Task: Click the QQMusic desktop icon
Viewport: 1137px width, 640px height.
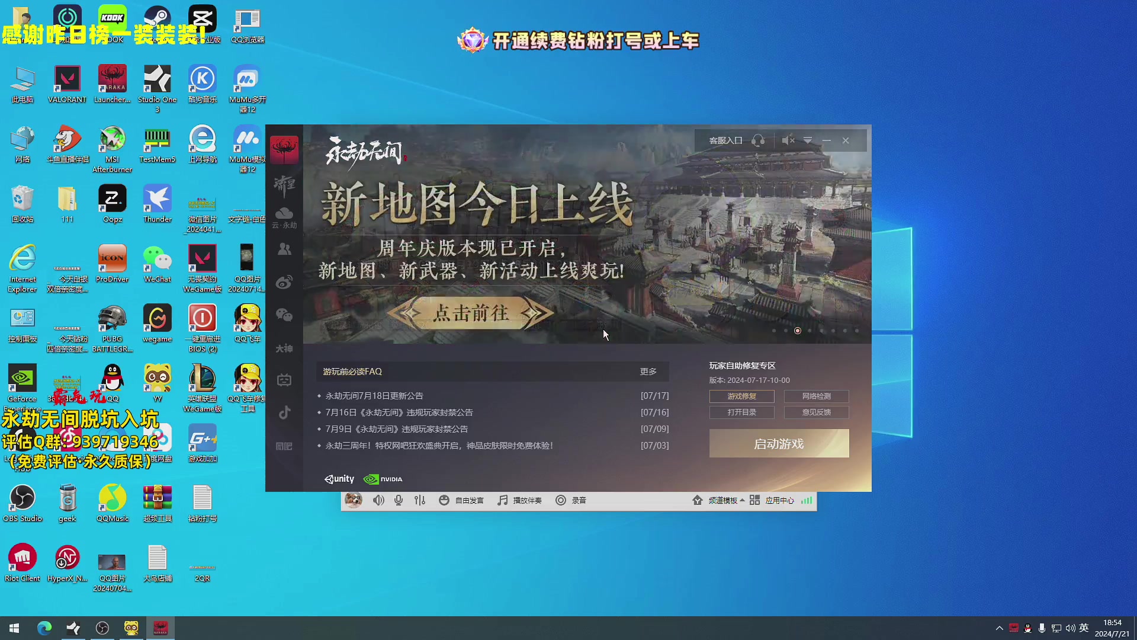Action: pyautogui.click(x=112, y=503)
